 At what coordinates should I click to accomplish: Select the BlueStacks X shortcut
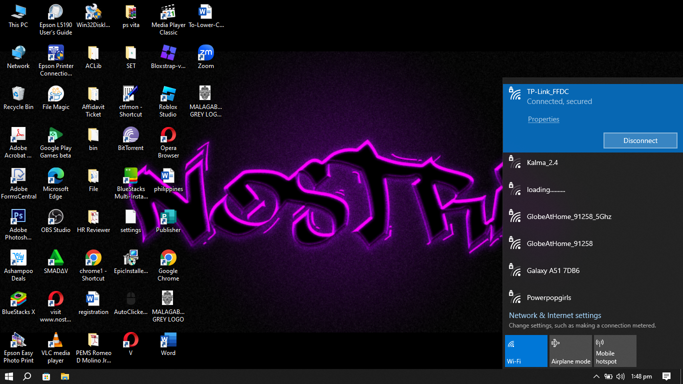click(18, 303)
